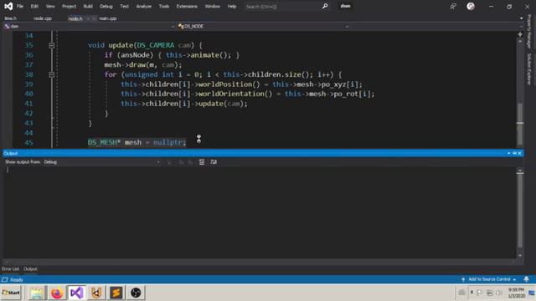Switch to the time.h tab

point(11,18)
